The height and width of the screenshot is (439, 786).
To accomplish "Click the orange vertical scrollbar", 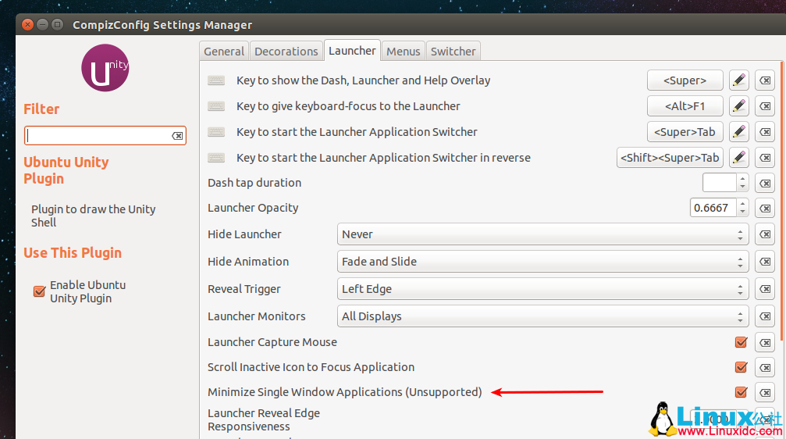I will point(781,201).
